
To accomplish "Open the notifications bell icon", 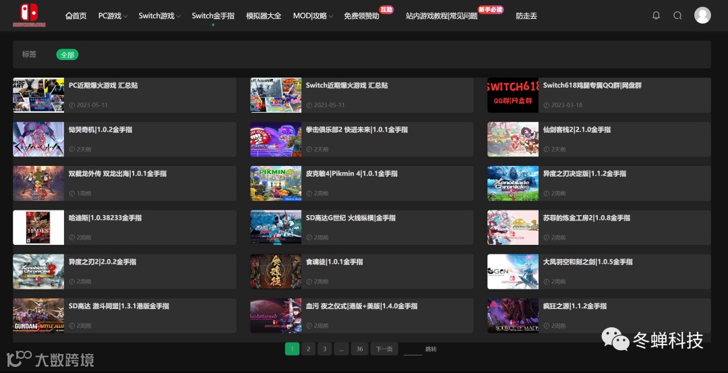I will [x=656, y=16].
